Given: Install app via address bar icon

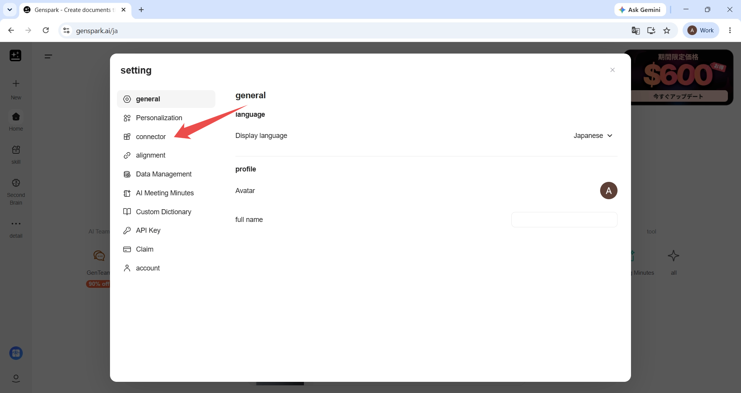Looking at the screenshot, I should [651, 30].
